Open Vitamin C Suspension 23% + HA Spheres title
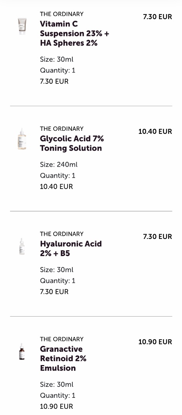Viewport: 182px width, 415px height. [x=75, y=33]
